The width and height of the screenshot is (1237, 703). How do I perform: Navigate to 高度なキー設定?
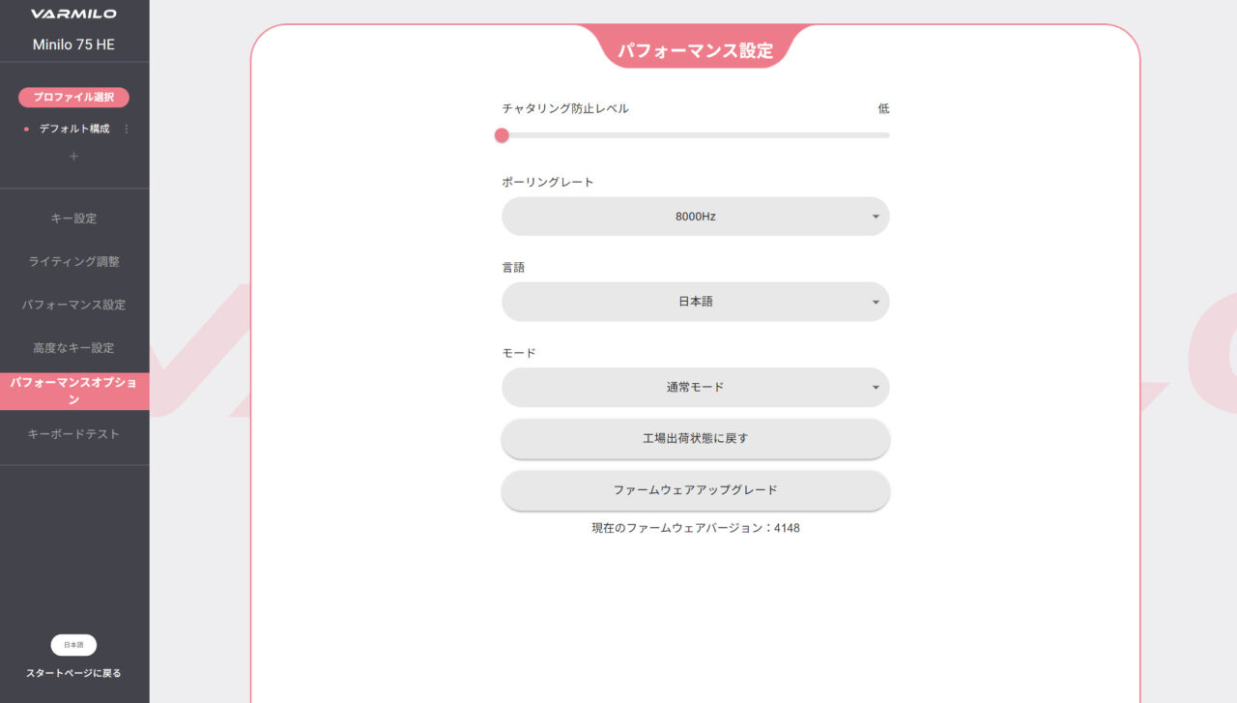[x=74, y=348]
